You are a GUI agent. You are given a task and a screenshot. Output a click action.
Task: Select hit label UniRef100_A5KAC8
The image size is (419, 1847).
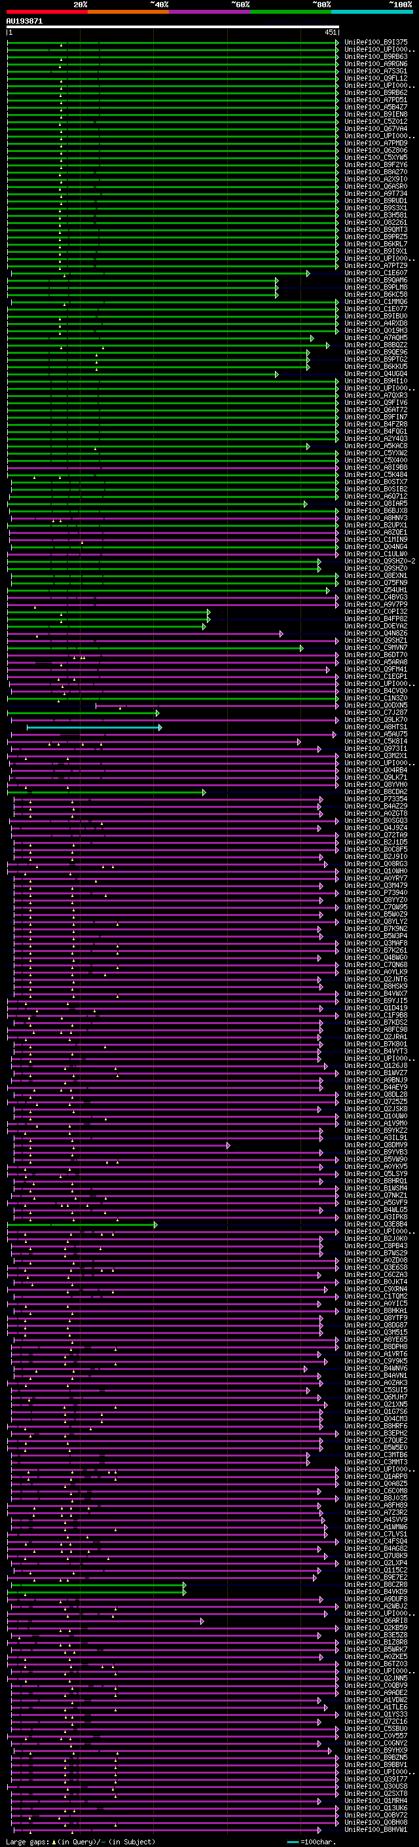[x=376, y=446]
